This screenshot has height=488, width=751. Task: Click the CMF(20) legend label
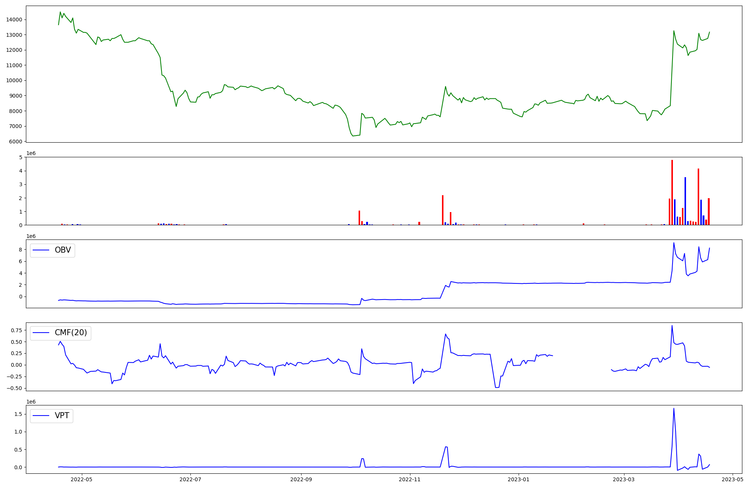pyautogui.click(x=71, y=333)
